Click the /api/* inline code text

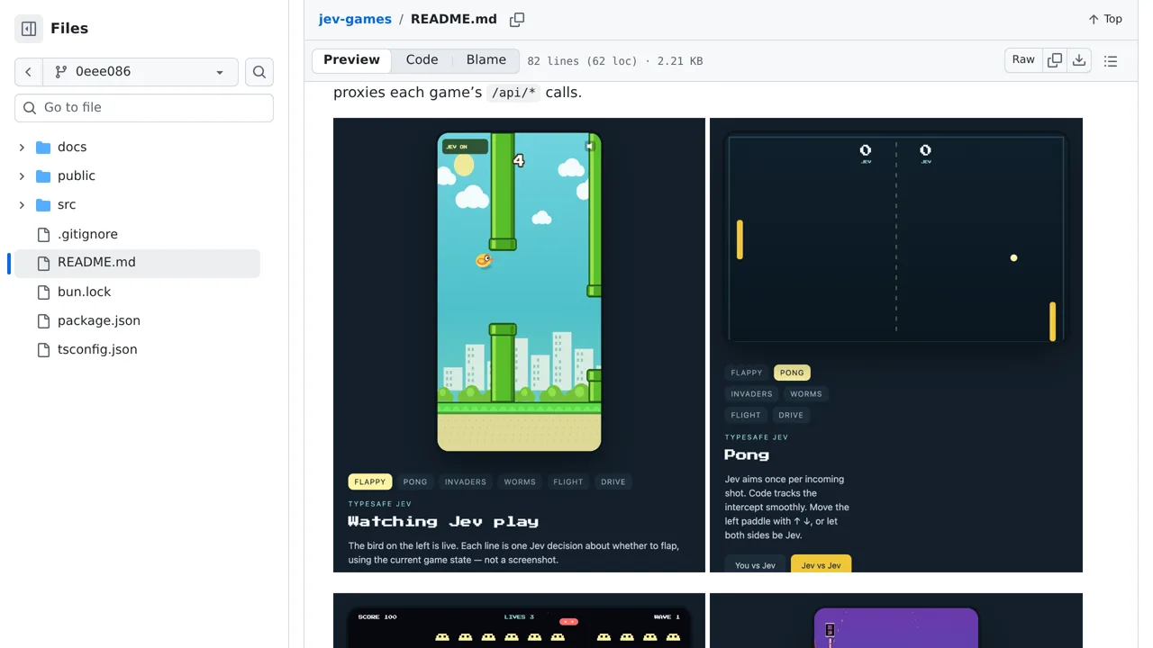click(x=513, y=93)
